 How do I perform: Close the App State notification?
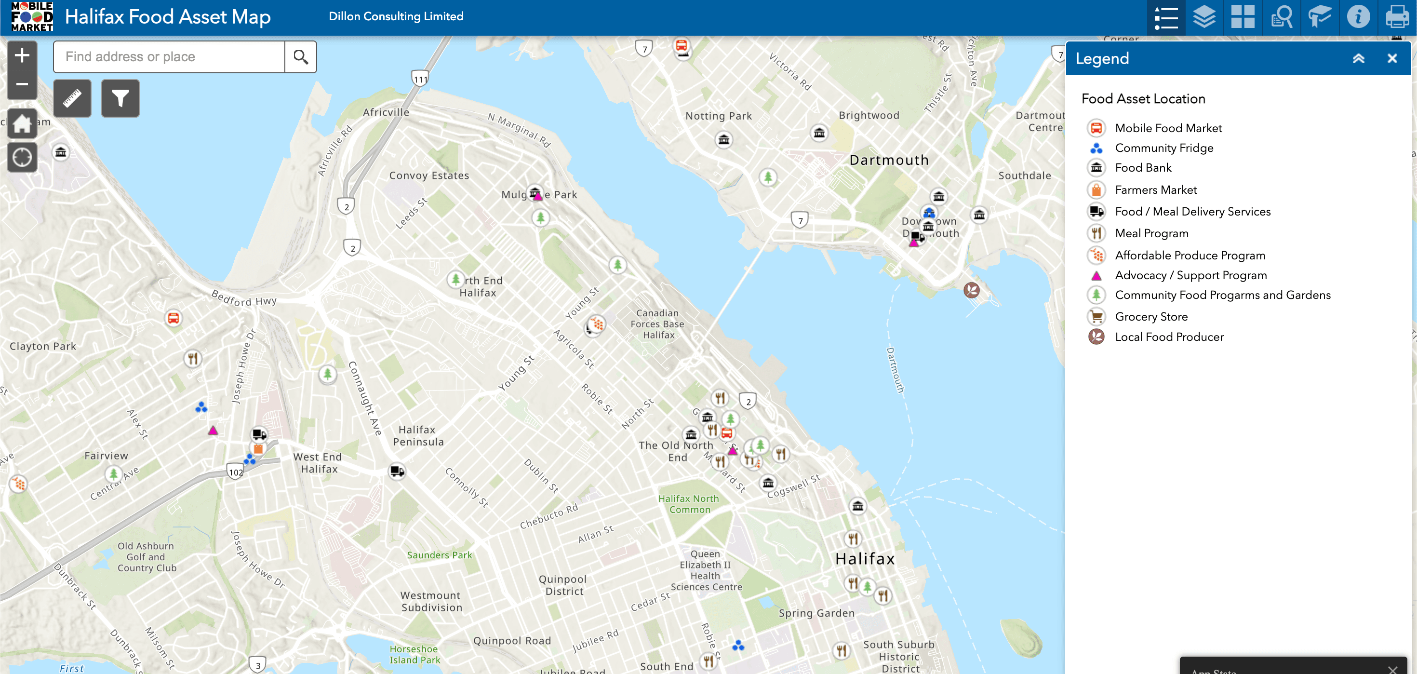[x=1392, y=669]
